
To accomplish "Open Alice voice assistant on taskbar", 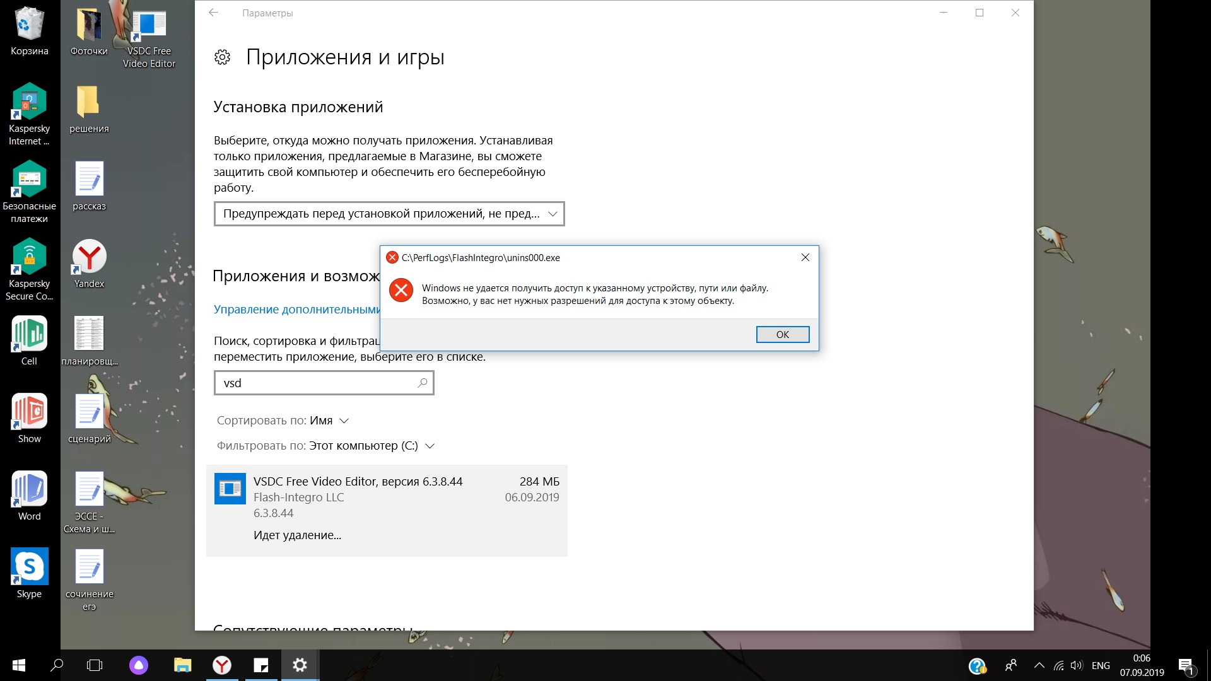I will 139,665.
